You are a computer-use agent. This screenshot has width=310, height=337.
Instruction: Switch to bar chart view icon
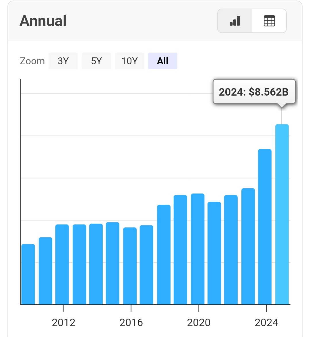(235, 21)
